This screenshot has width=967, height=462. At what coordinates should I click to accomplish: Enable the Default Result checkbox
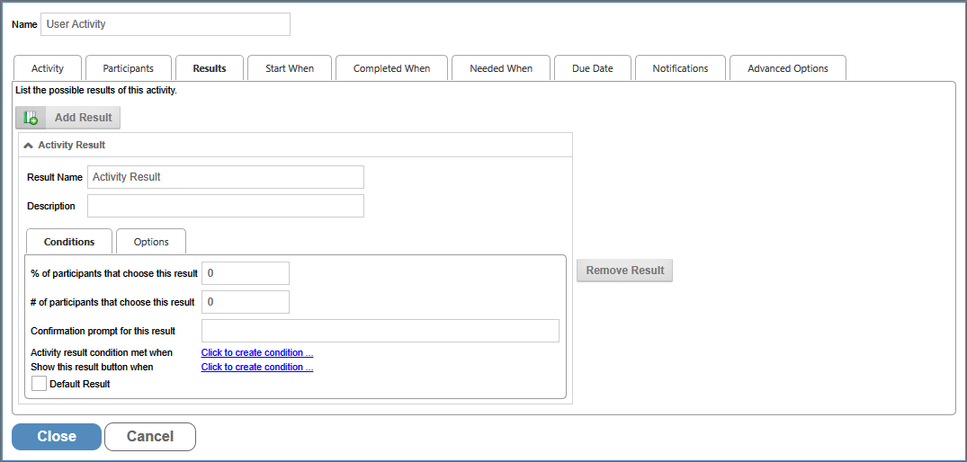pos(39,384)
